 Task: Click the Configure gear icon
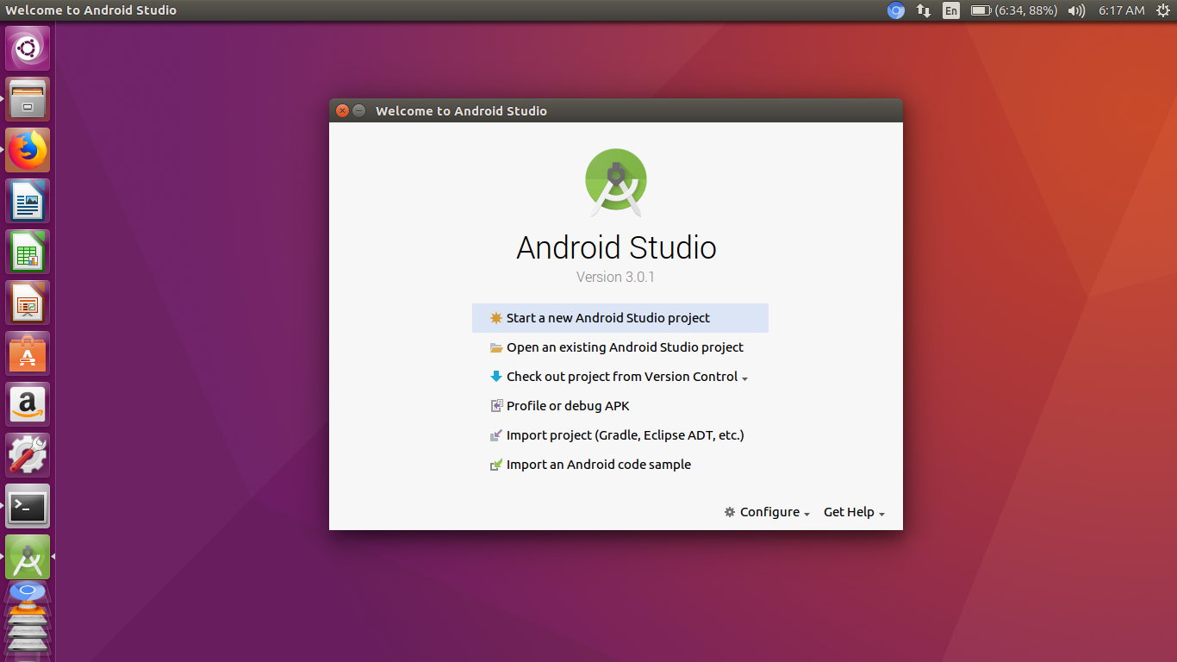pos(730,512)
